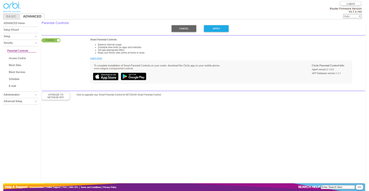Click the Parental Controls page heading
The width and height of the screenshot is (369, 191).
55,23
